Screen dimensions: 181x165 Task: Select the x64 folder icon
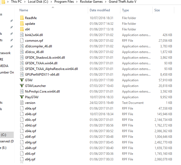pos(22,29)
